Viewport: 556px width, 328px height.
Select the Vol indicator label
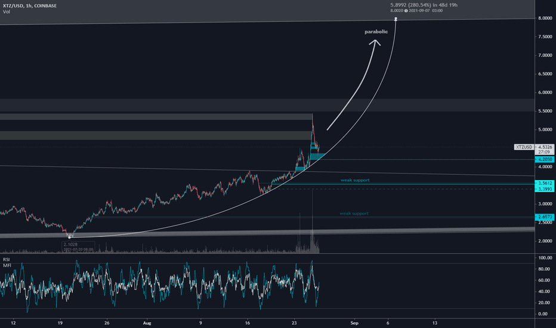7,12
